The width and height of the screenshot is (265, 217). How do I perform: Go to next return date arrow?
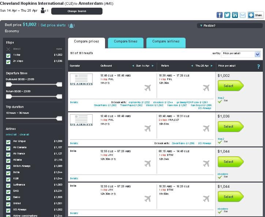[x=212, y=66]
